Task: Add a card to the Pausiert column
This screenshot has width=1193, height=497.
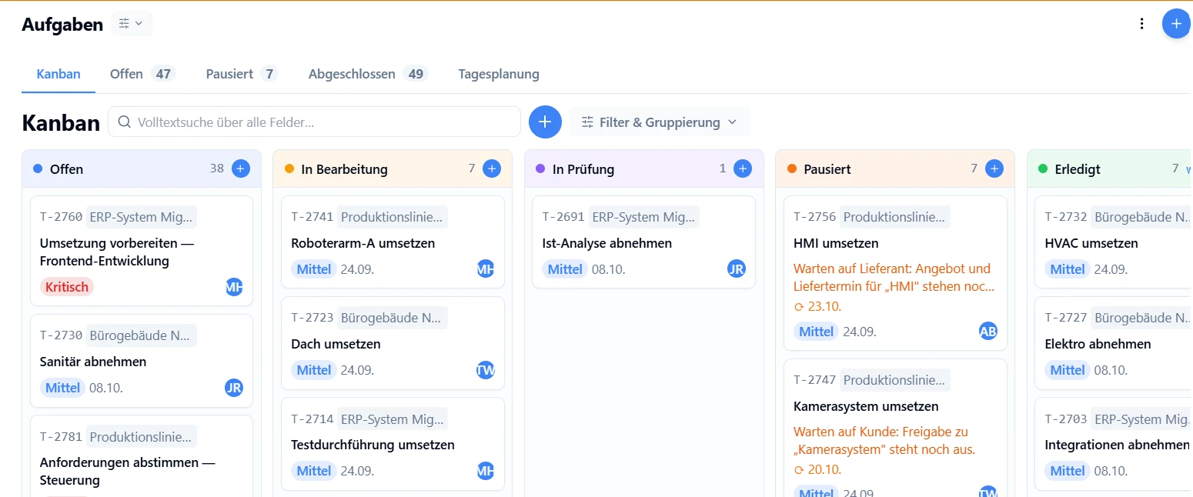Action: point(994,168)
